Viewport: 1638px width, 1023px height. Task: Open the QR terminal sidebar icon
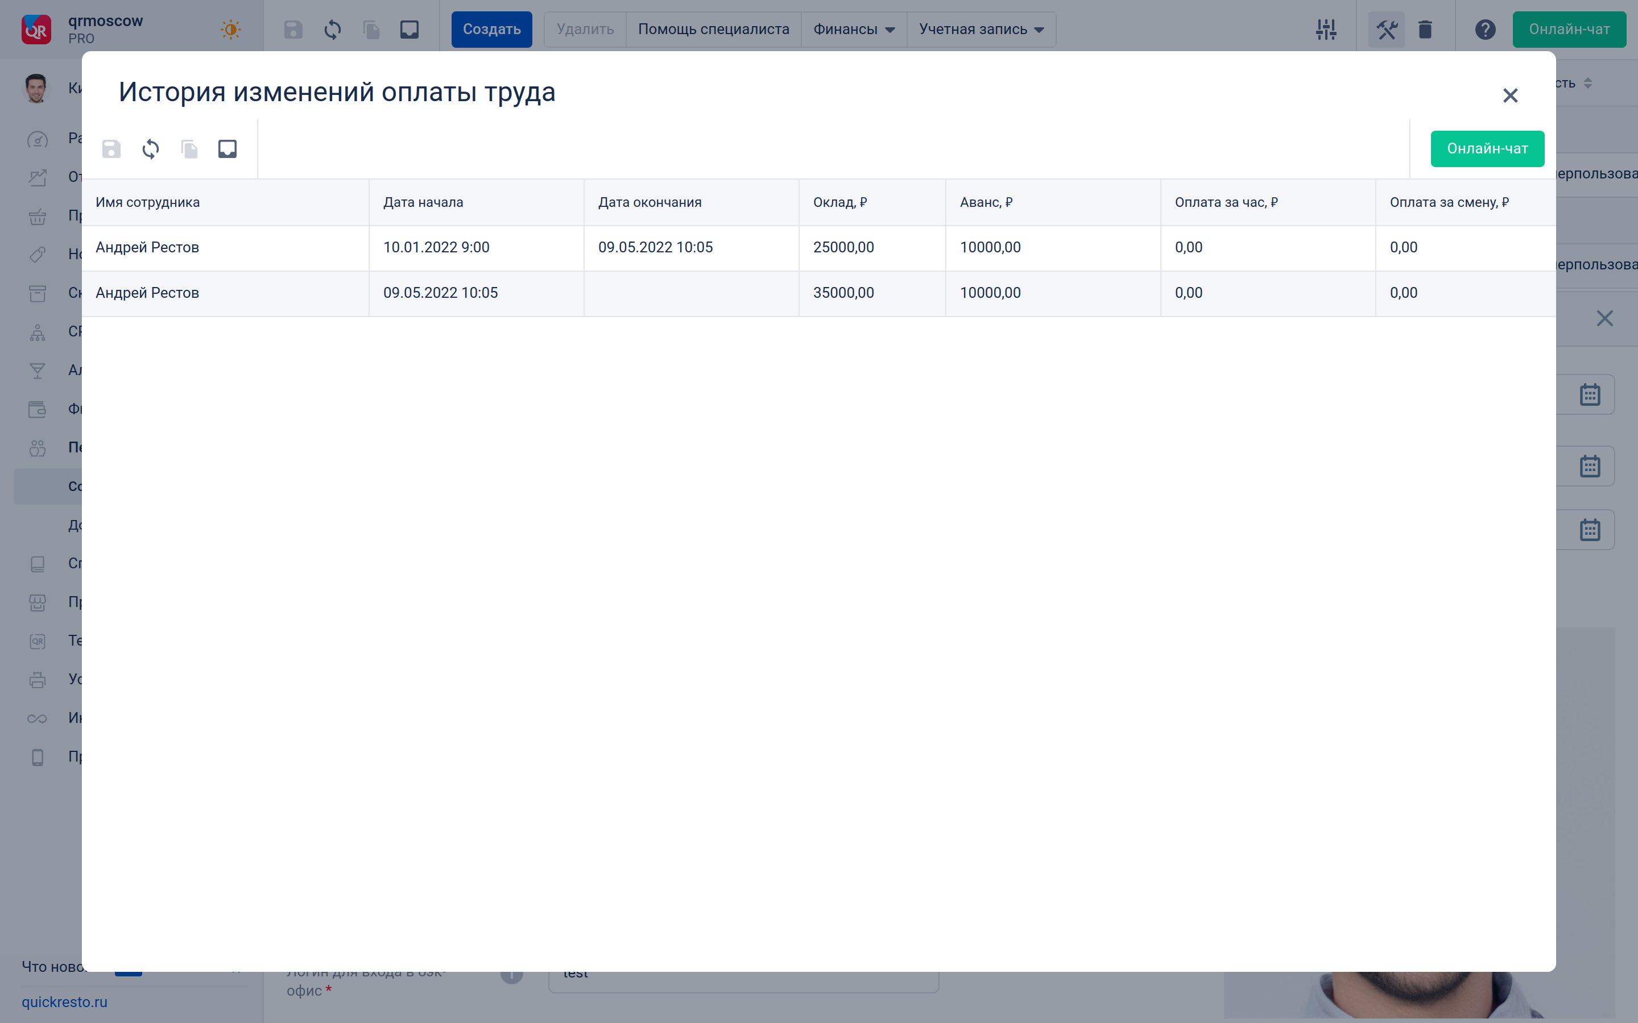37,641
